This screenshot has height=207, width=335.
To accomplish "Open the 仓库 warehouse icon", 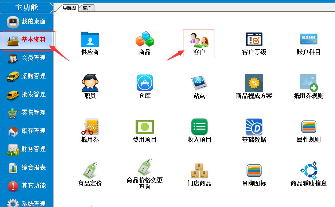I will (x=145, y=83).
